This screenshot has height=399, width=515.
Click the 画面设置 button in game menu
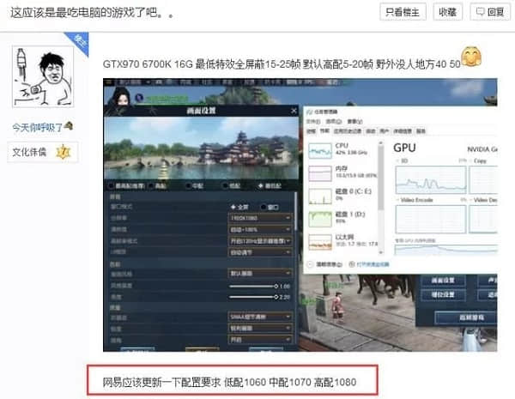[443, 281]
